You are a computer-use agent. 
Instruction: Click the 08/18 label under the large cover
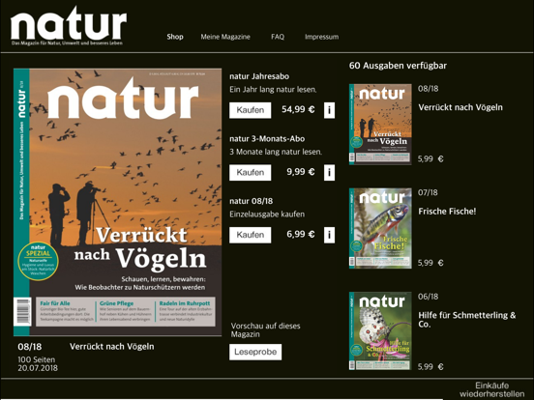[30, 347]
